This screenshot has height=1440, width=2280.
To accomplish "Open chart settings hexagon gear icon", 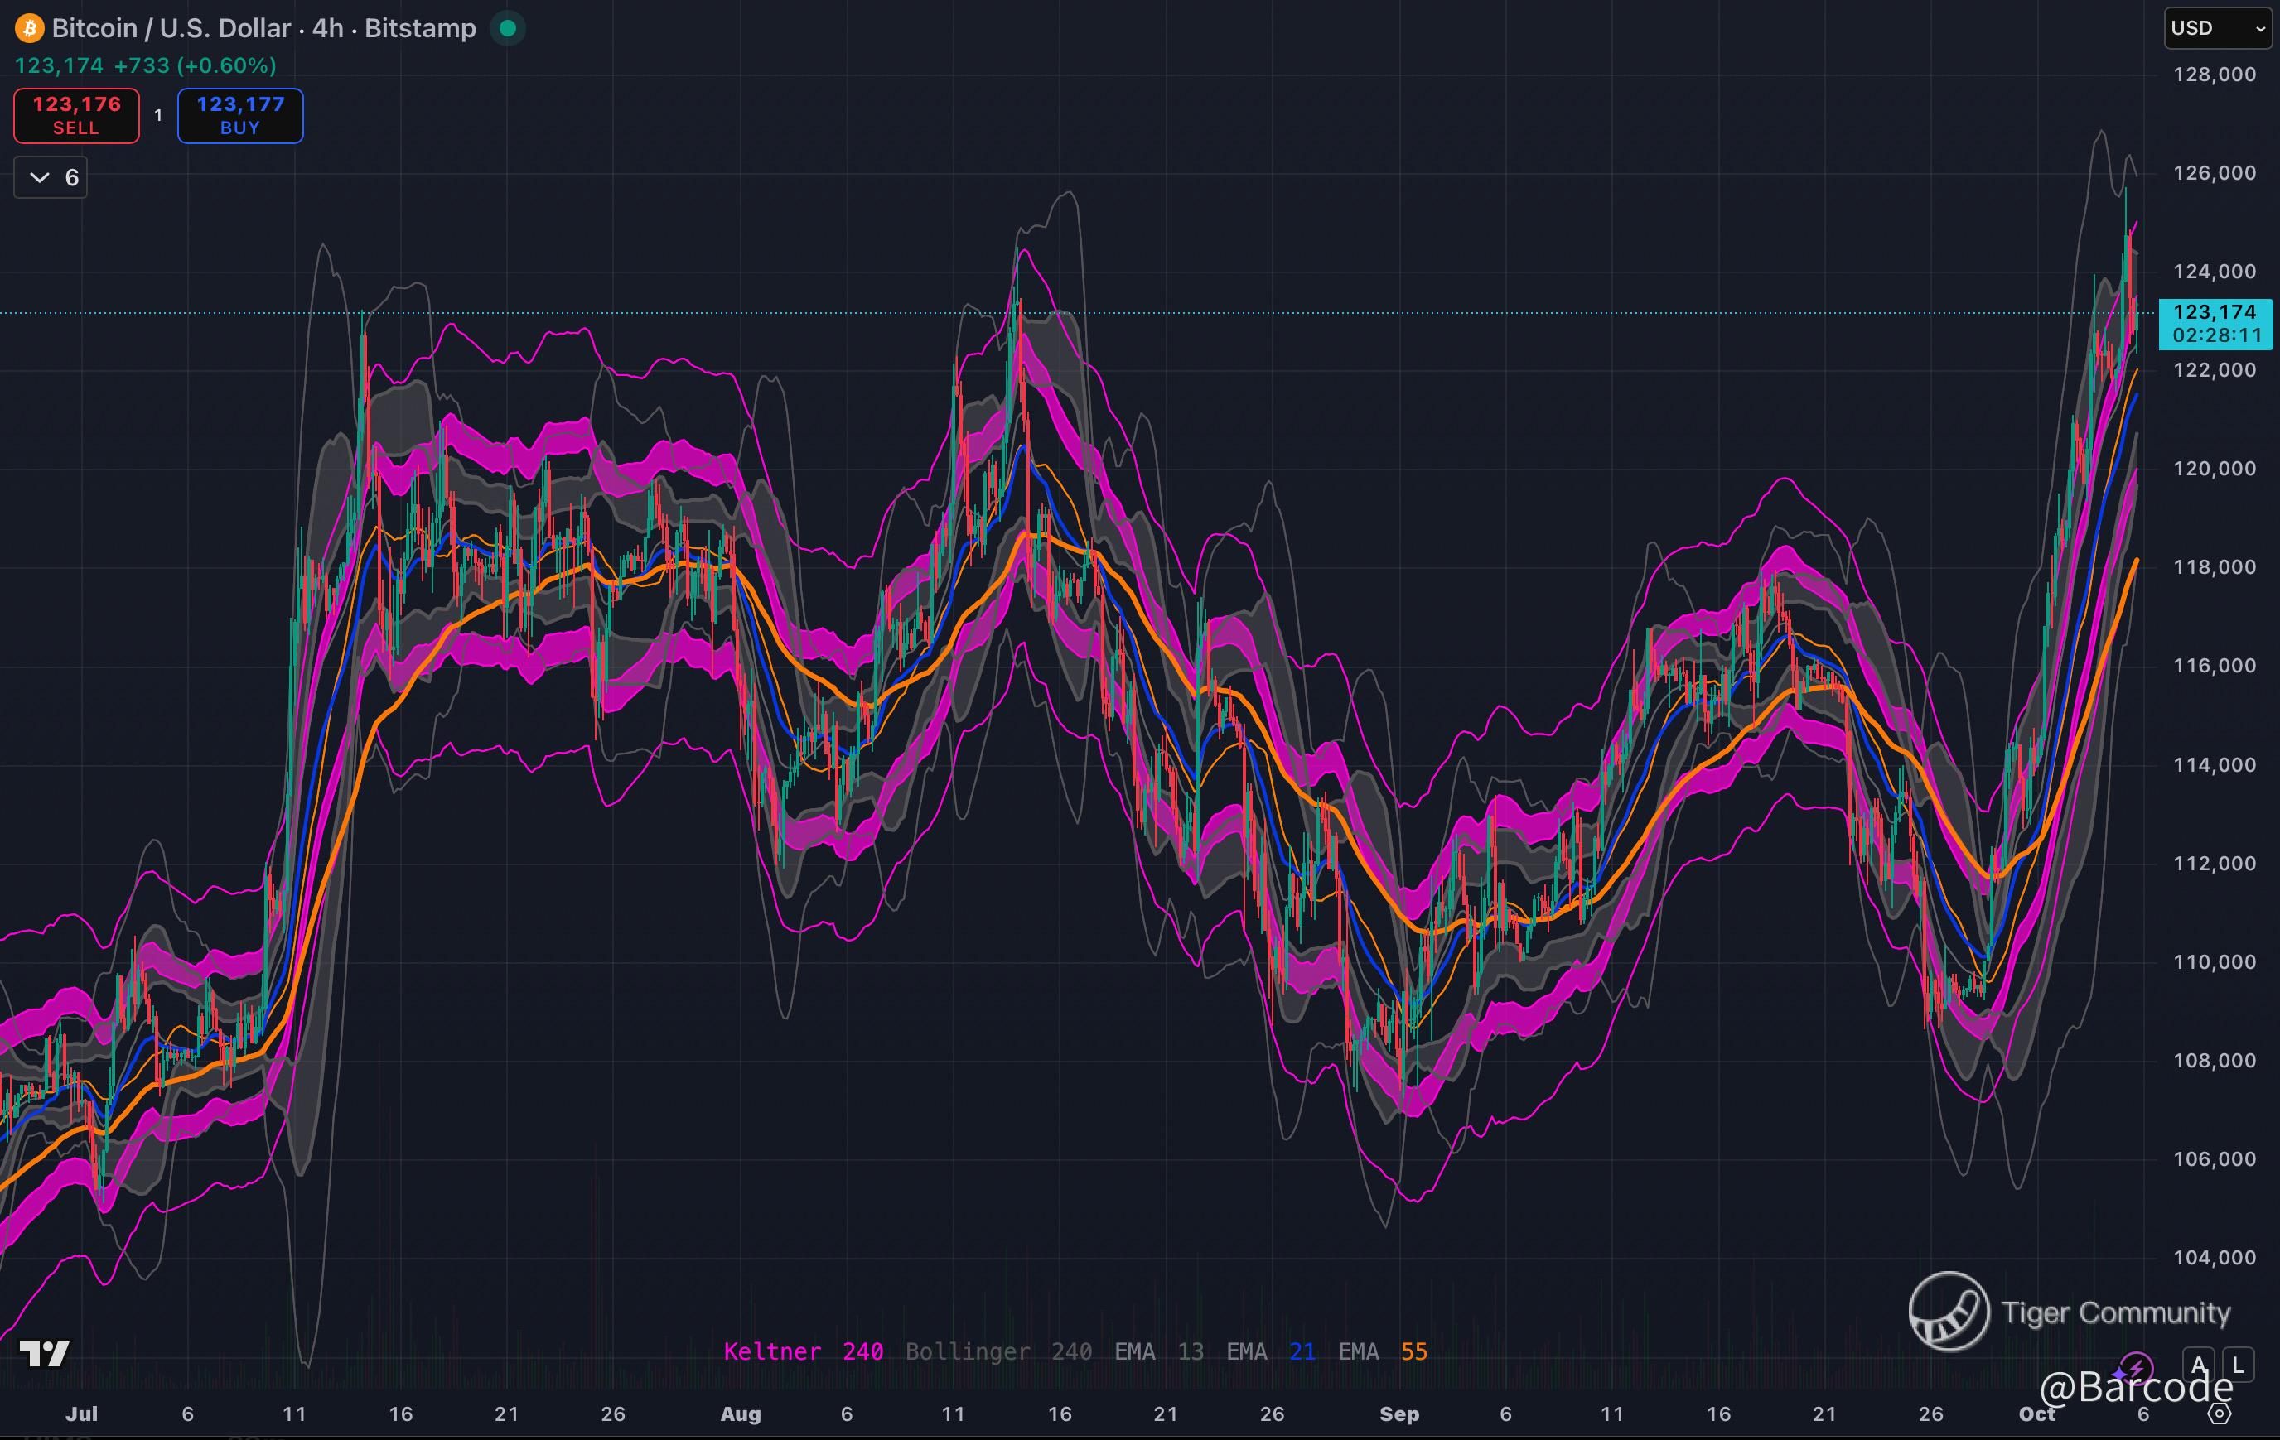I will (2220, 1414).
